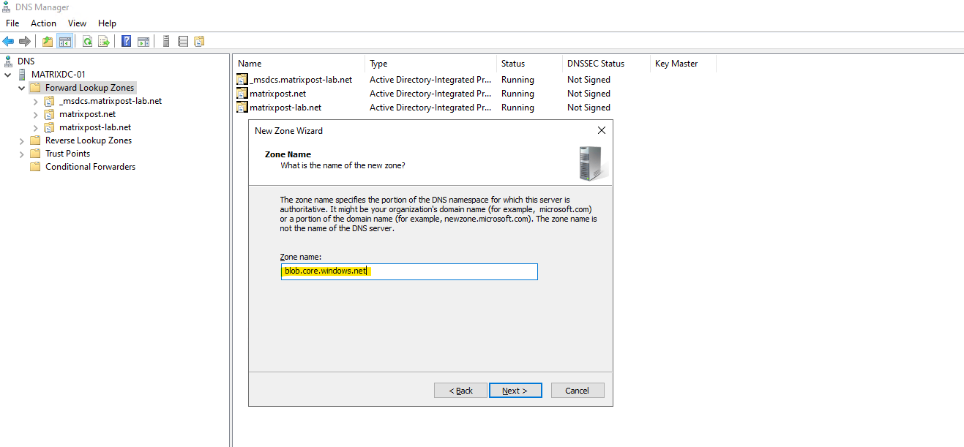The height and width of the screenshot is (447, 964).
Task: Click zone icon of matrixpost.net list row
Action: 242,94
